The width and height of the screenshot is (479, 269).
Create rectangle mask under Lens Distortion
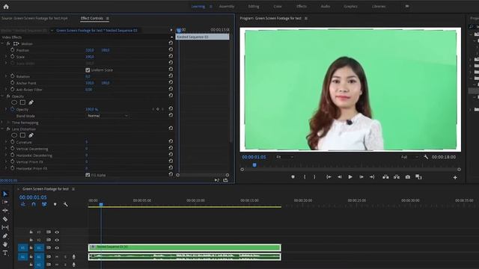(x=22, y=135)
